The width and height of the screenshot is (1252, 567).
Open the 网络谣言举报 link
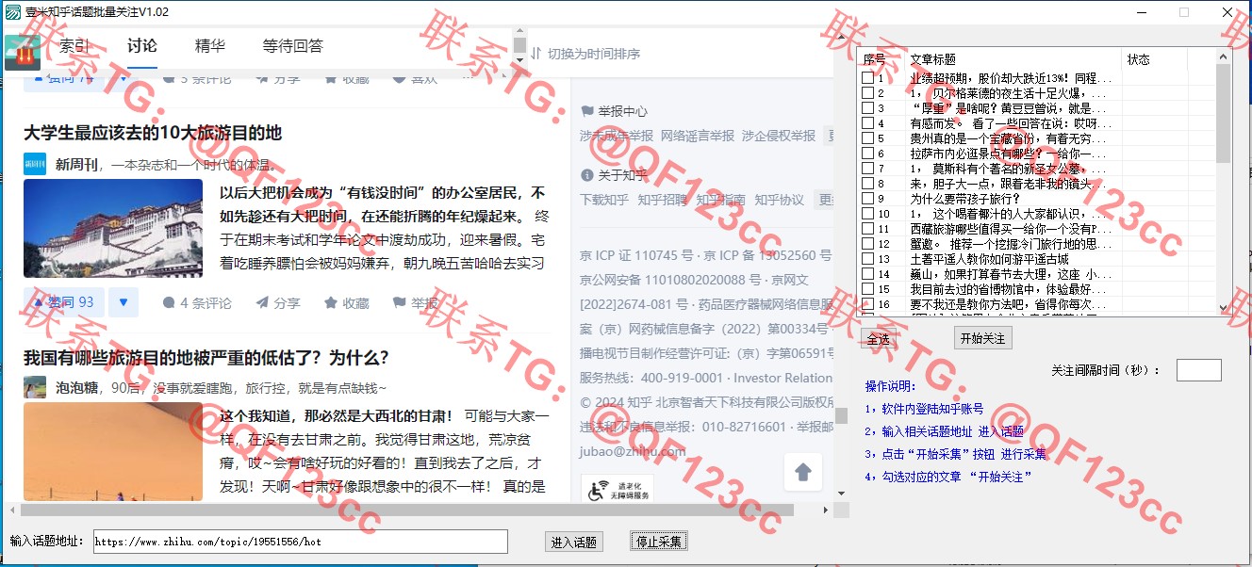(x=698, y=136)
